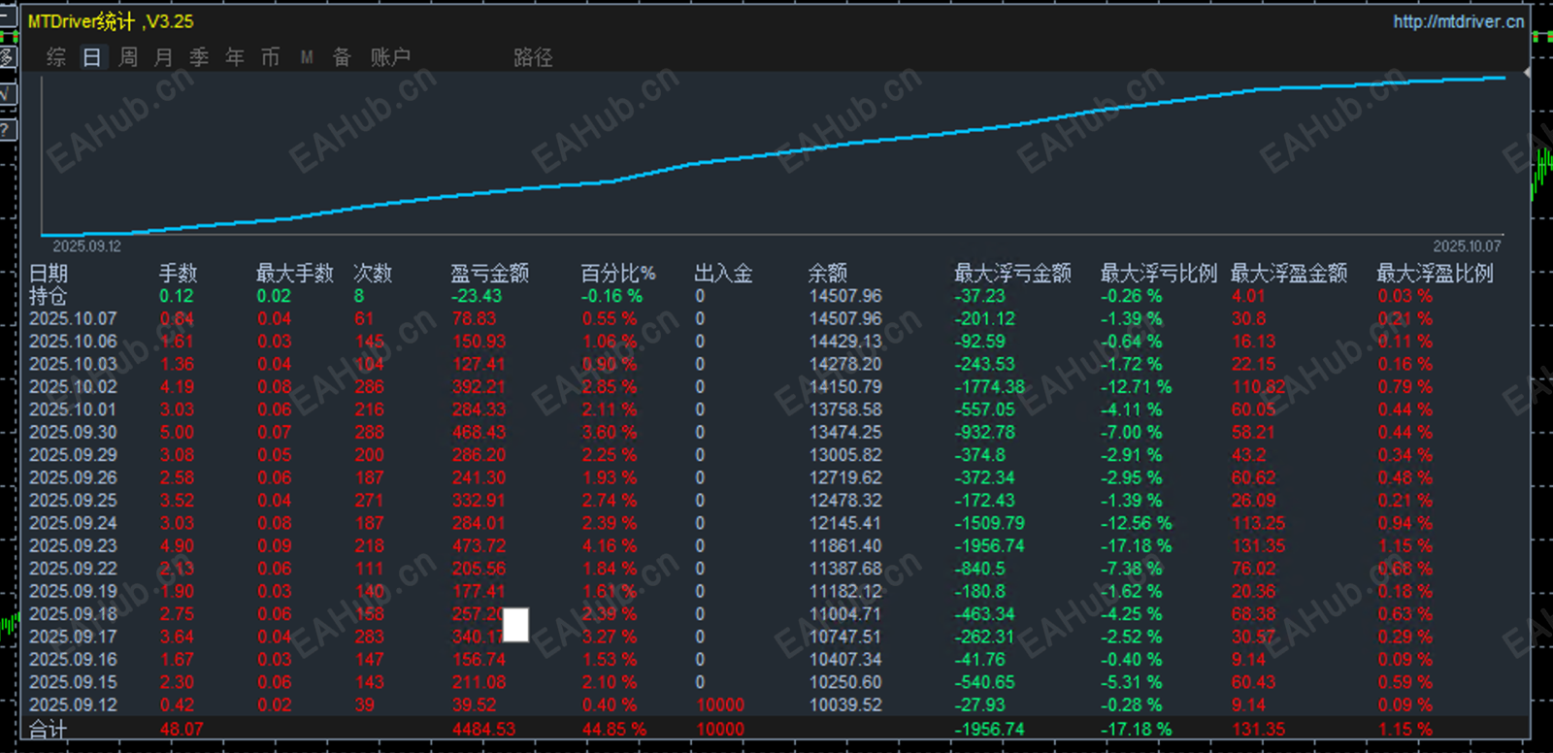Select the 2025.09.16 row date cell
Screen dimensions: 1553x753
73,660
